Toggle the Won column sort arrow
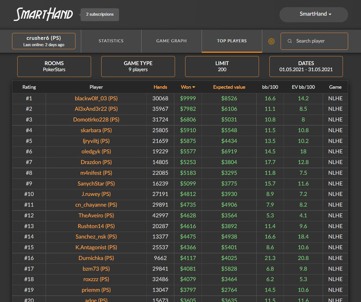Viewport: 361px width, 302px height. point(194,87)
